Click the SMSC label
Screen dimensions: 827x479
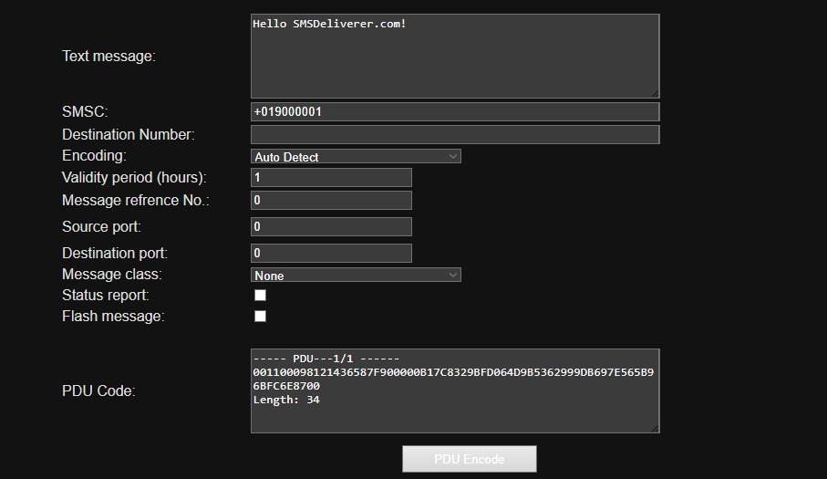coord(85,112)
